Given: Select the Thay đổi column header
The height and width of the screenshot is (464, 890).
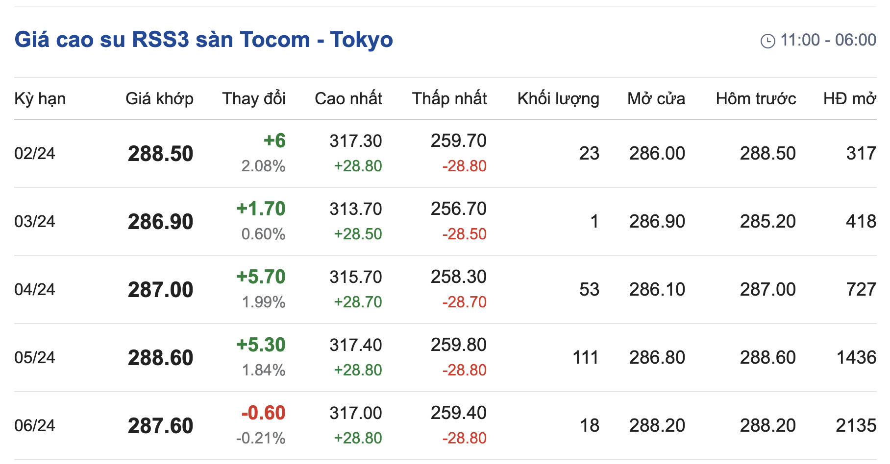Looking at the screenshot, I should (x=253, y=99).
